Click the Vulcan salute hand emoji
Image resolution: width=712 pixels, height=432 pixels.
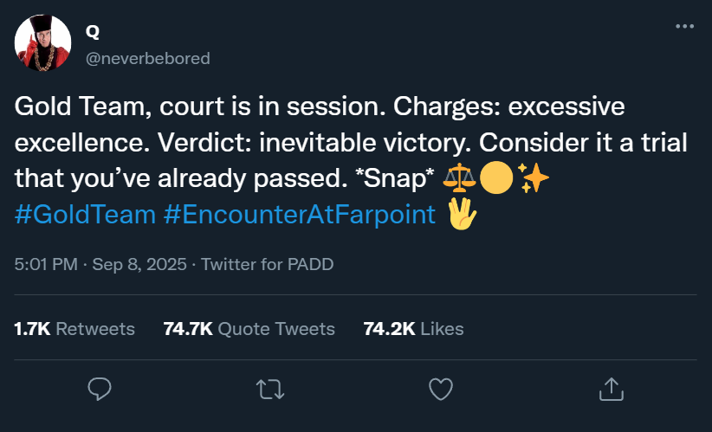coord(461,214)
